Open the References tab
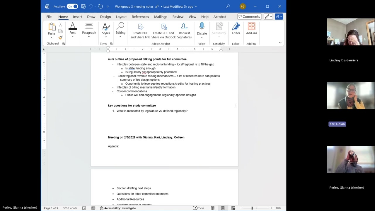Image resolution: width=375 pixels, height=211 pixels. [x=140, y=17]
